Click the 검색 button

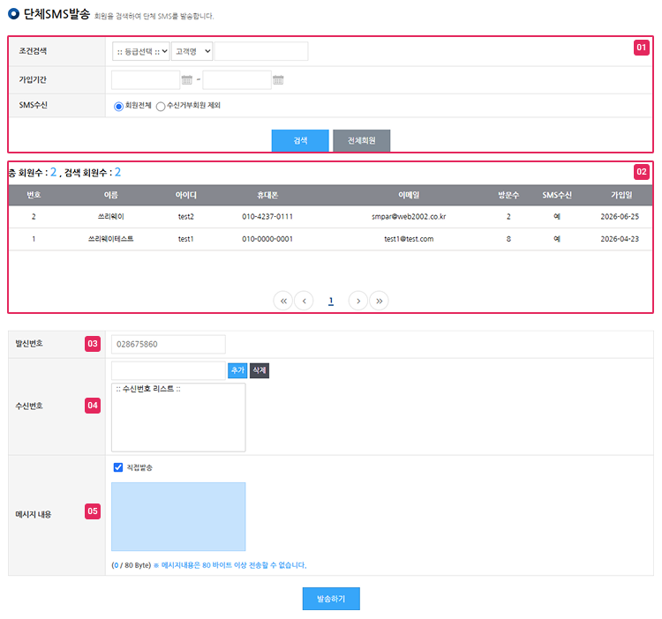click(300, 140)
